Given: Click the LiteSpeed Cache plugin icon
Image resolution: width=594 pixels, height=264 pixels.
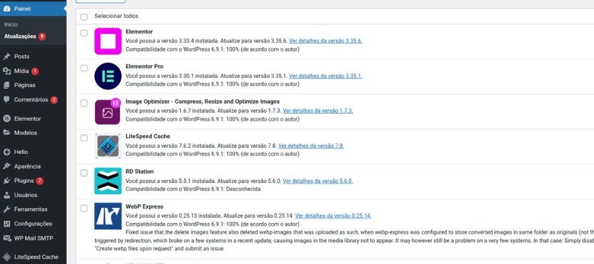Looking at the screenshot, I should point(108,146).
